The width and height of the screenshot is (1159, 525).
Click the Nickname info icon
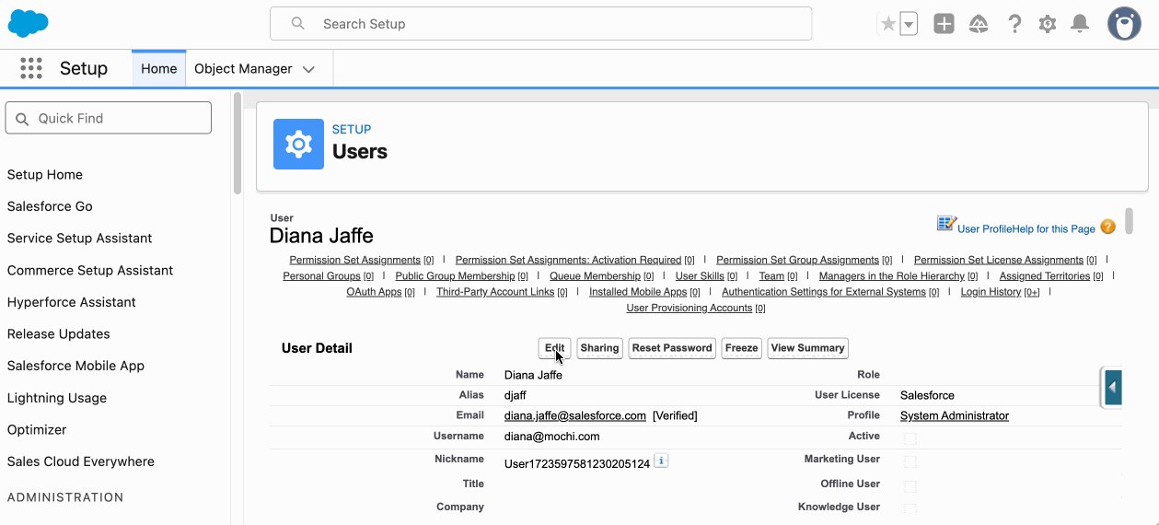[661, 461]
